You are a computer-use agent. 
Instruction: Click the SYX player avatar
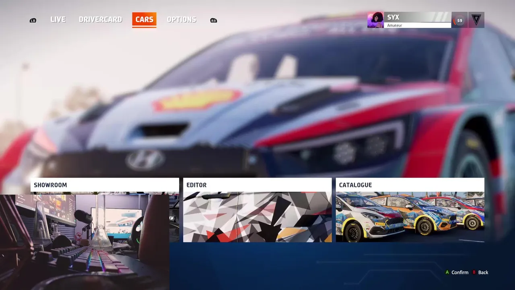pyautogui.click(x=375, y=20)
